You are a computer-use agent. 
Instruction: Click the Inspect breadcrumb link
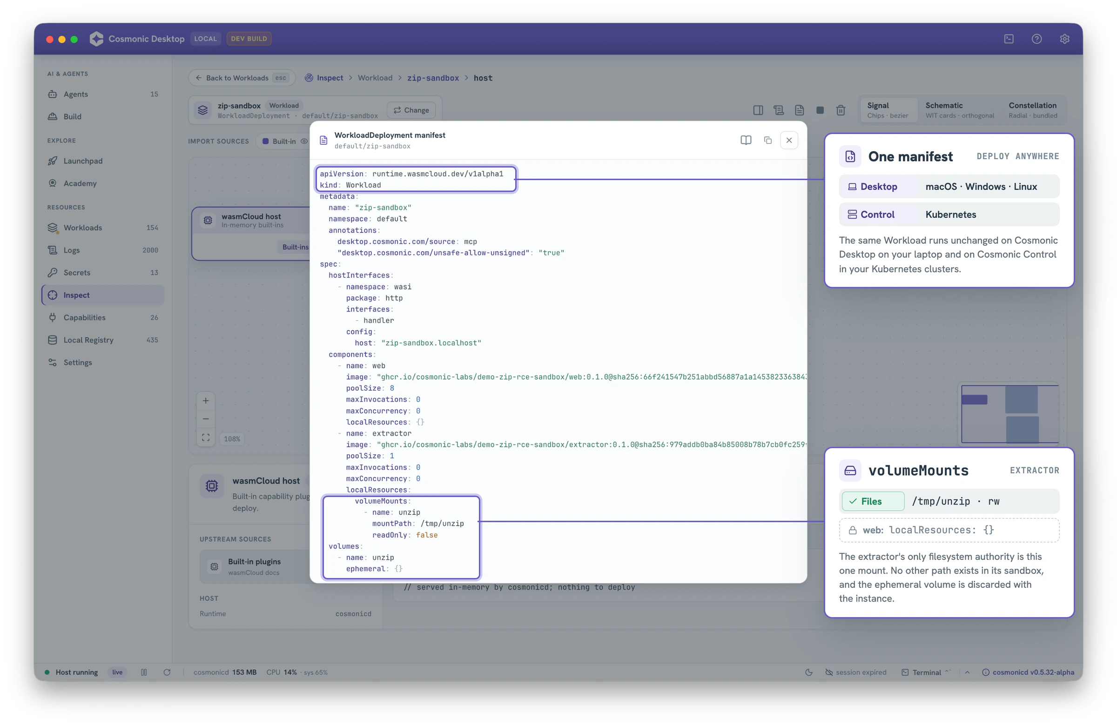[x=324, y=78]
